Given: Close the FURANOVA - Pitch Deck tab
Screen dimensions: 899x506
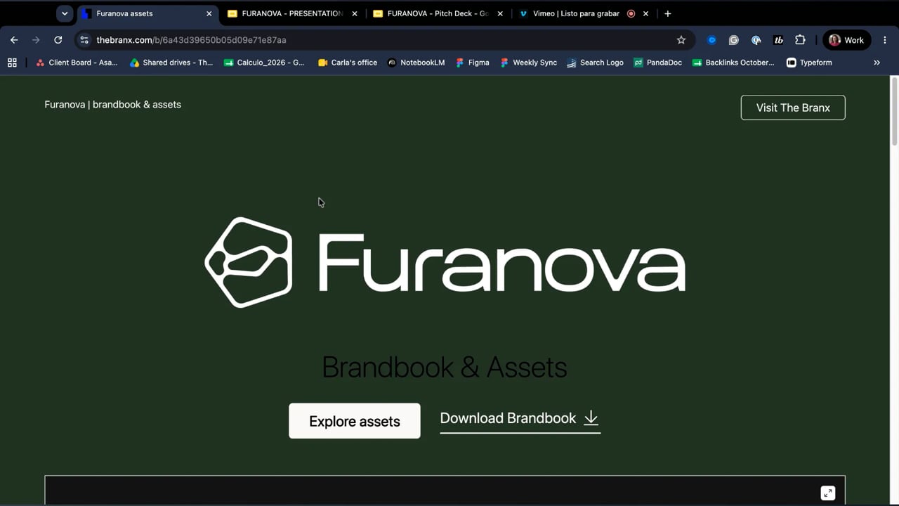Looking at the screenshot, I should click(x=500, y=13).
